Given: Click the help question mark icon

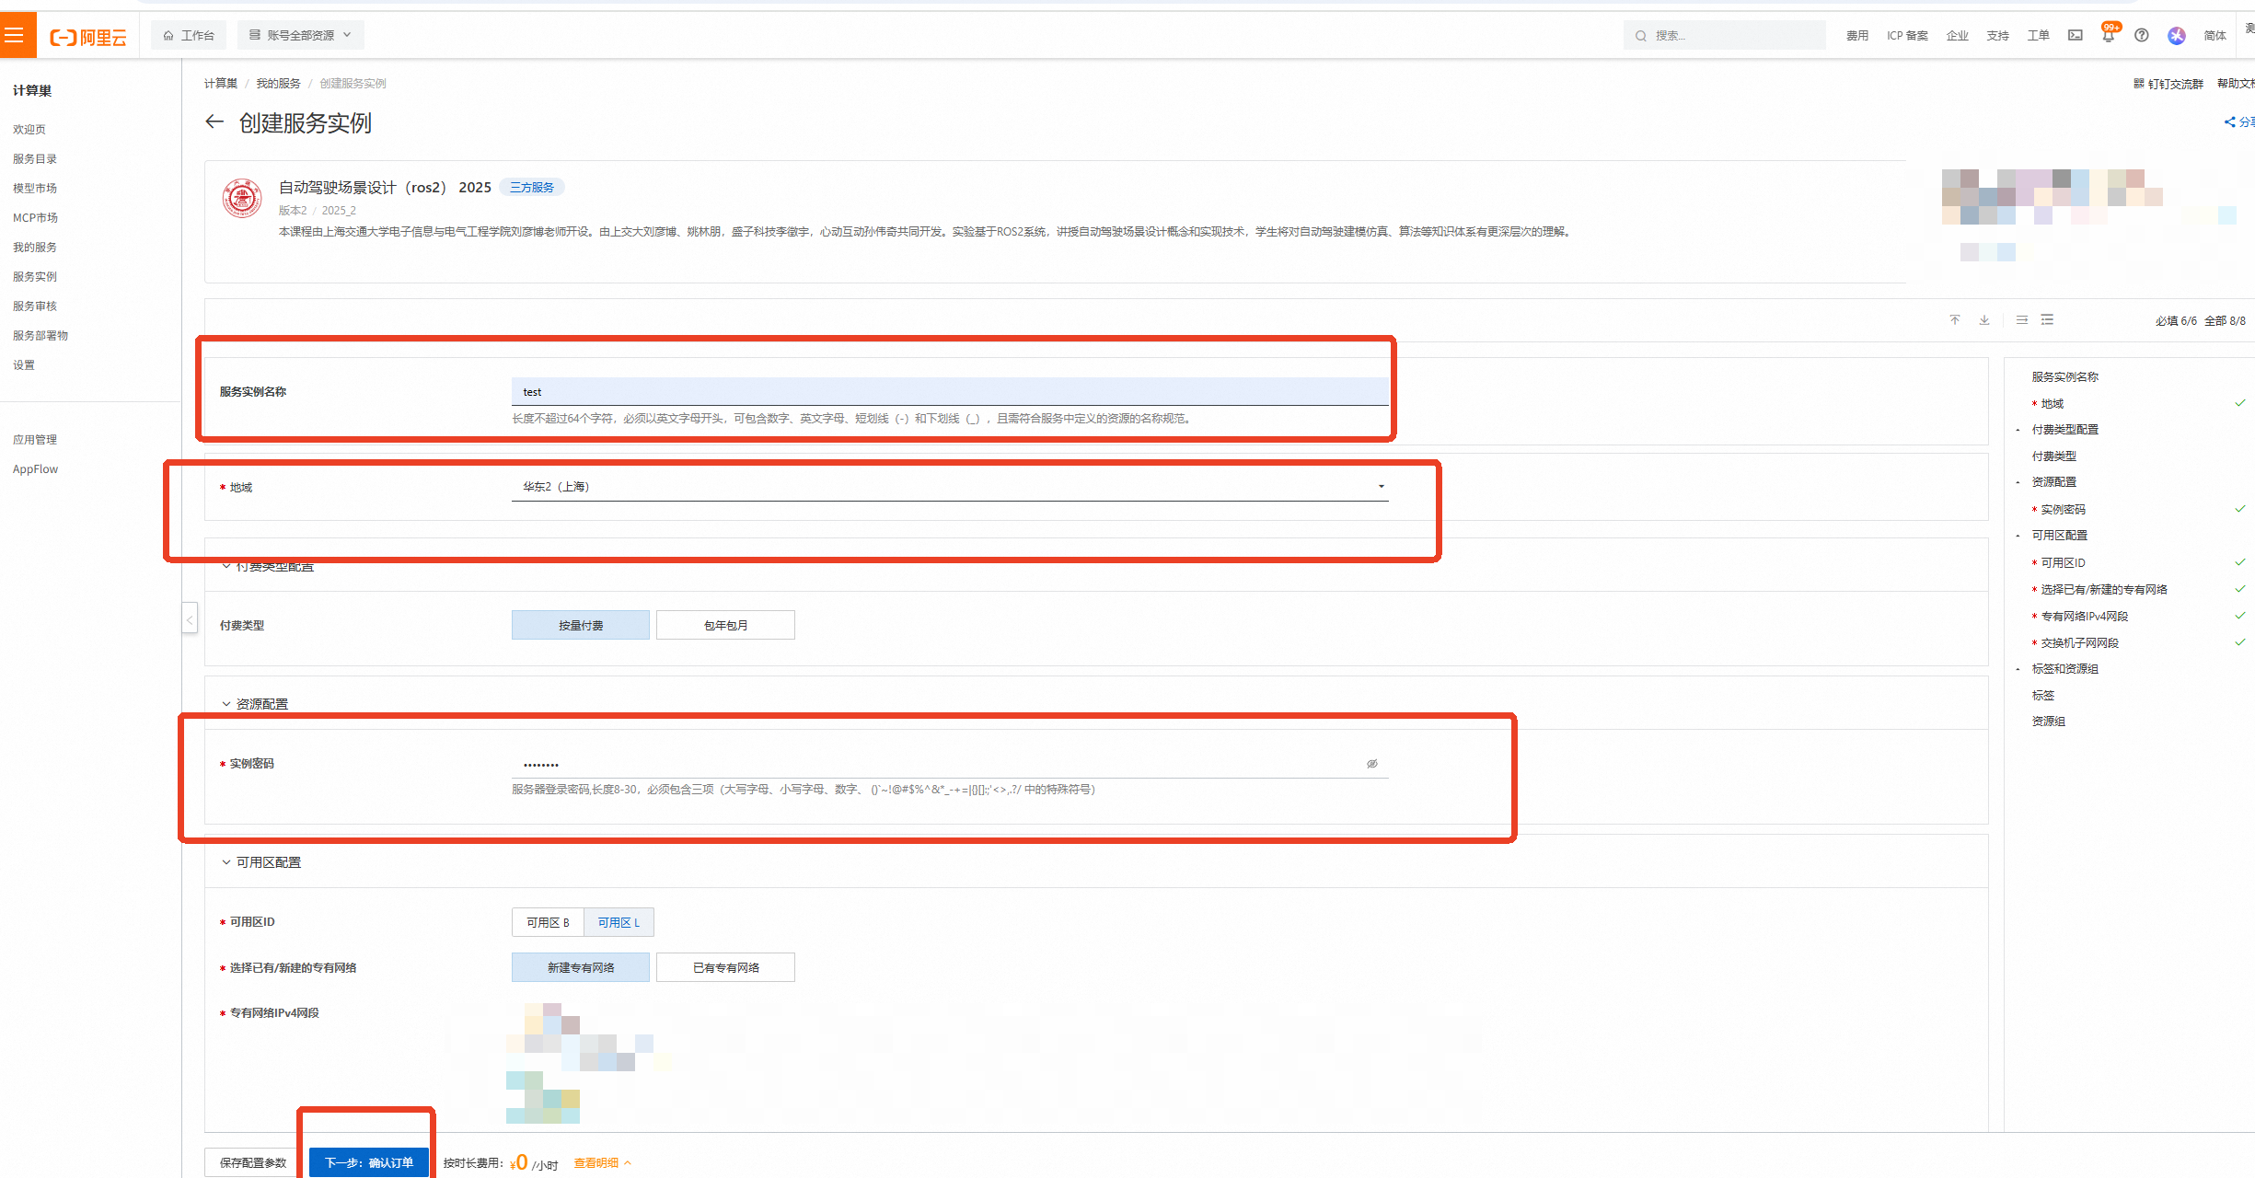Looking at the screenshot, I should pos(2142,35).
